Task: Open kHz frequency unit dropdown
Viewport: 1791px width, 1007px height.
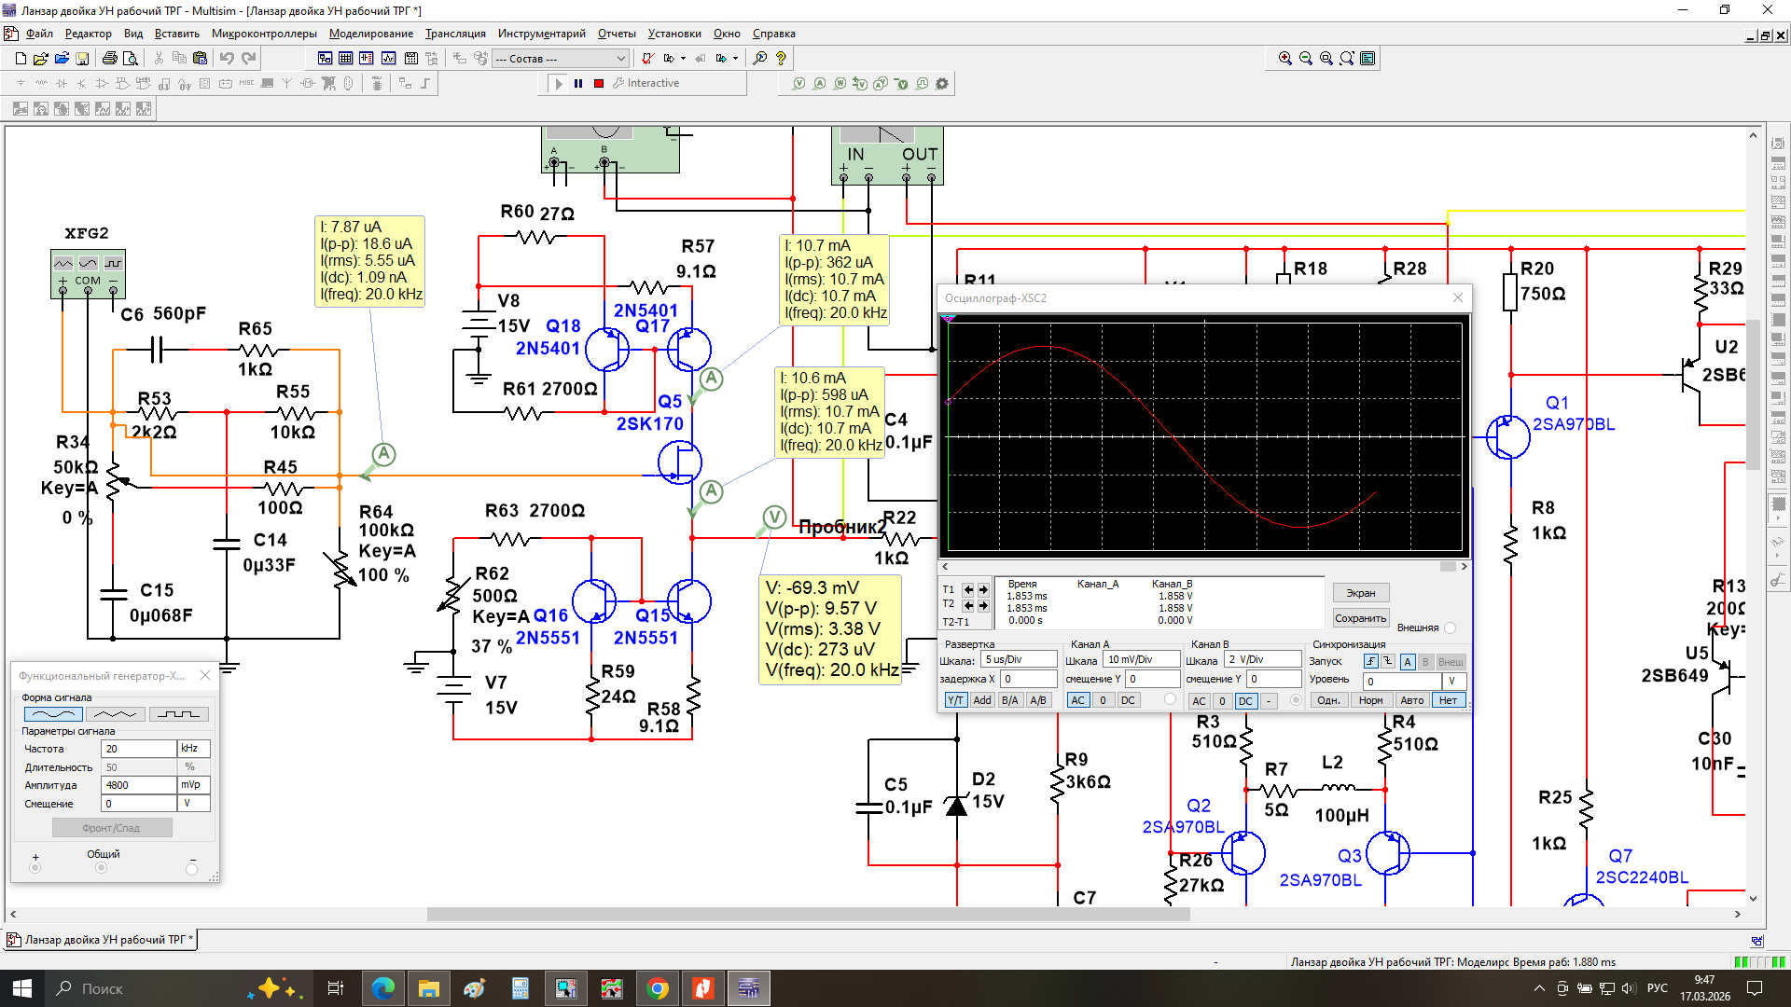Action: tap(193, 749)
